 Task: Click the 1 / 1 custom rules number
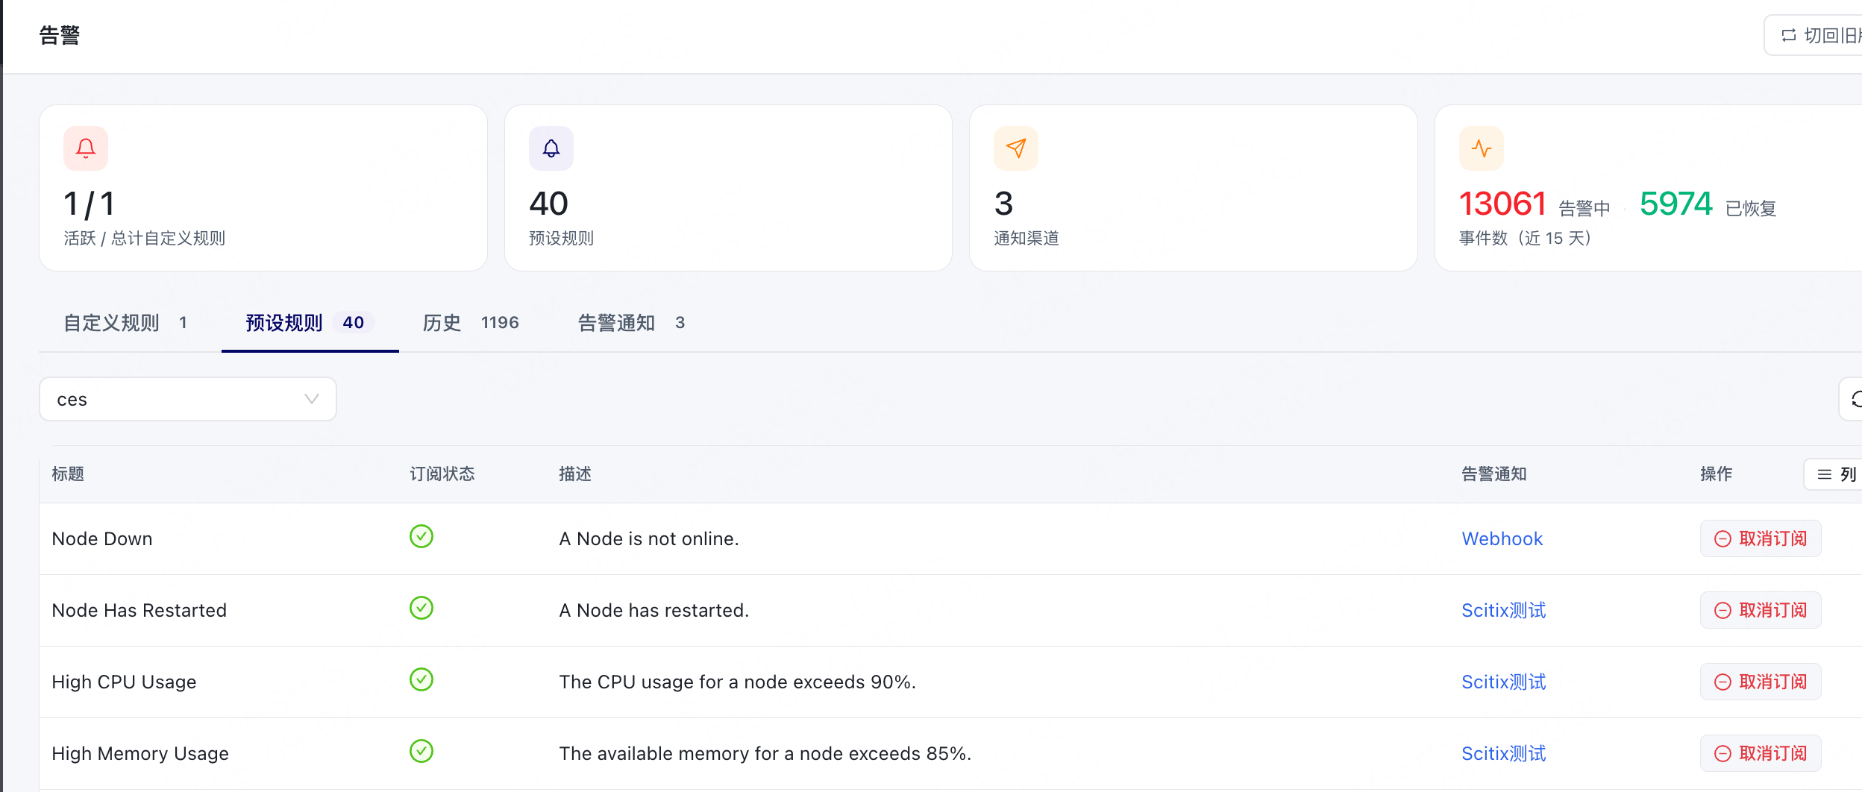pos(90,204)
